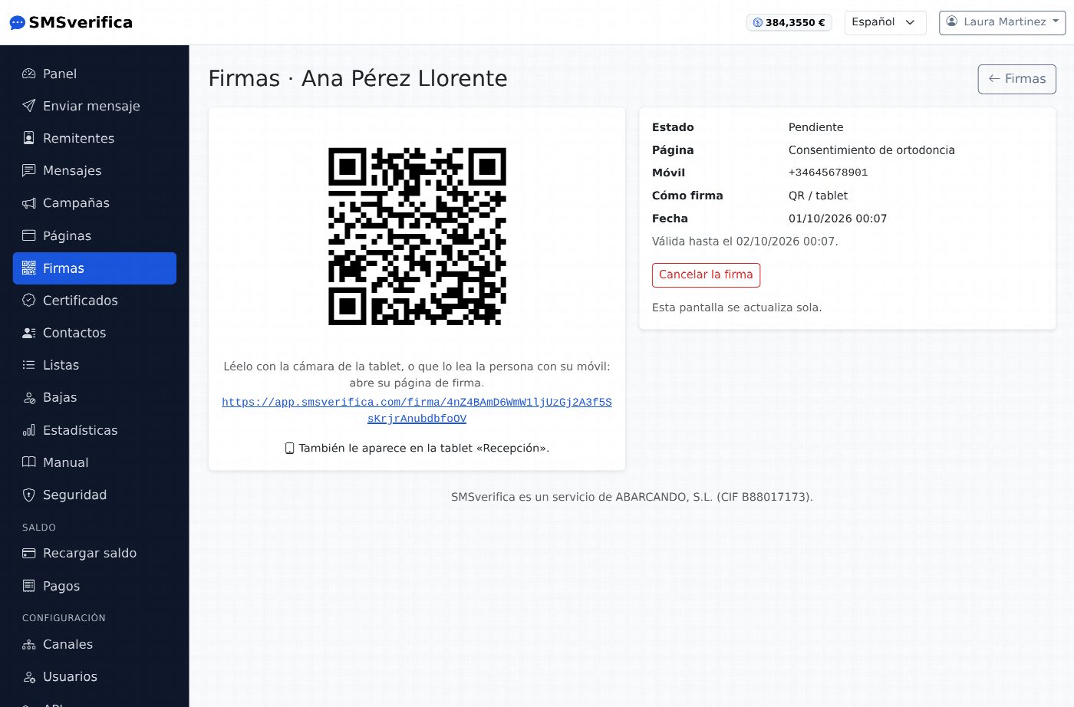This screenshot has height=707, width=1074.
Task: Click the QR / tablet signing method
Action: coord(818,196)
